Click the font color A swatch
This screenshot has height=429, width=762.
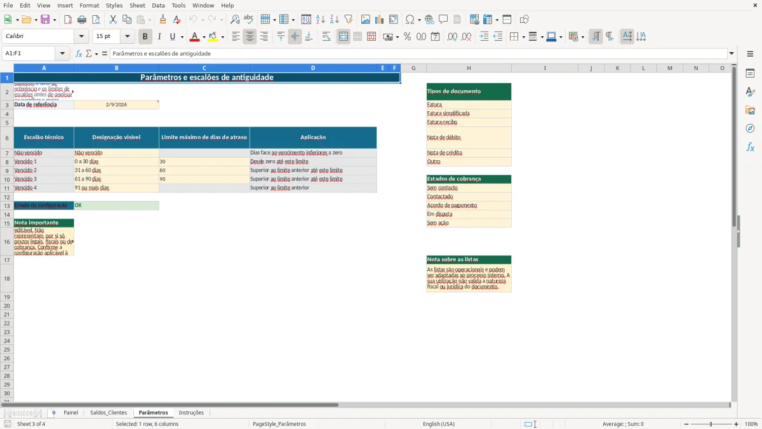pos(194,37)
